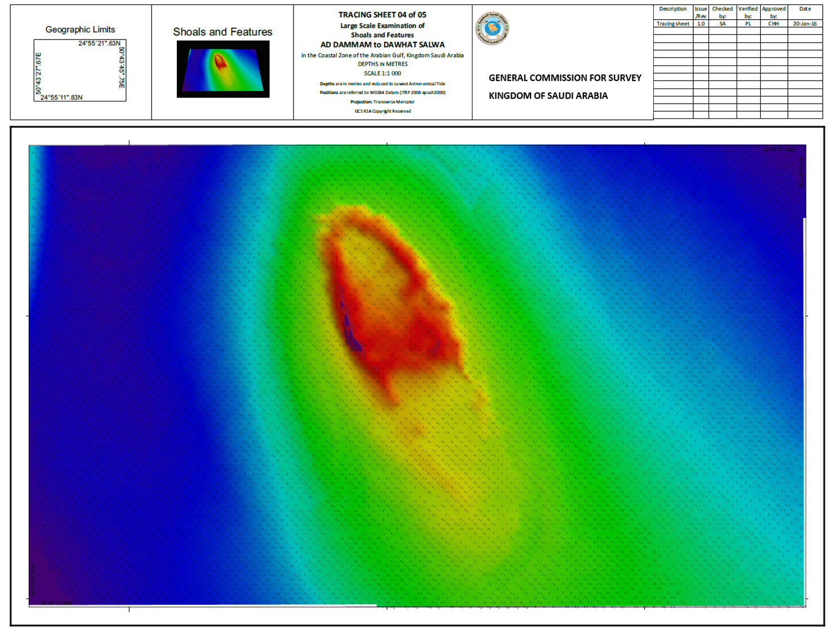The height and width of the screenshot is (634, 838).
Task: Select the north limit 24°55'21".63N
Action: pyautogui.click(x=99, y=43)
